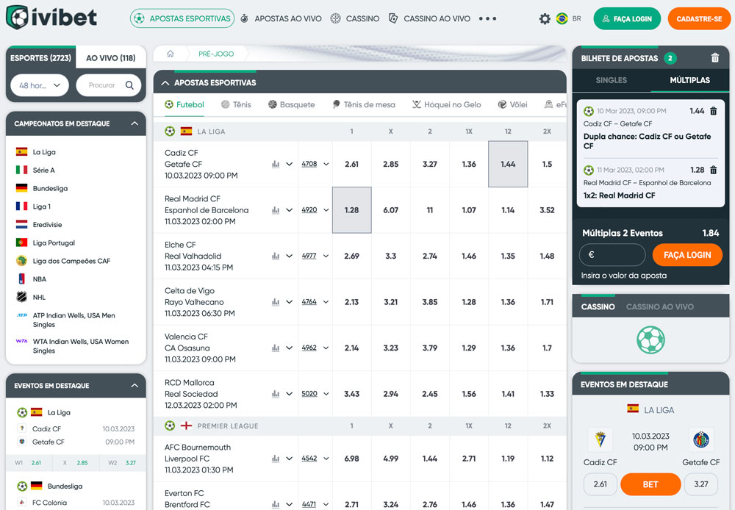Viewport: 735px width, 510px height.
Task: Open Cassino Ao Vivo in top navigation
Action: click(429, 19)
